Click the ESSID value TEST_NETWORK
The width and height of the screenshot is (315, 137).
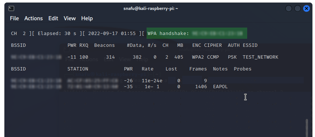click(261, 57)
